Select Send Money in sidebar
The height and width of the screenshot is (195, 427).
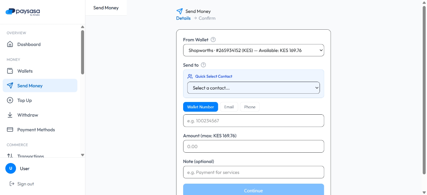40,86
